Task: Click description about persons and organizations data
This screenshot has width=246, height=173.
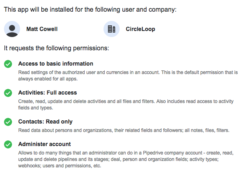Action: pos(124,130)
